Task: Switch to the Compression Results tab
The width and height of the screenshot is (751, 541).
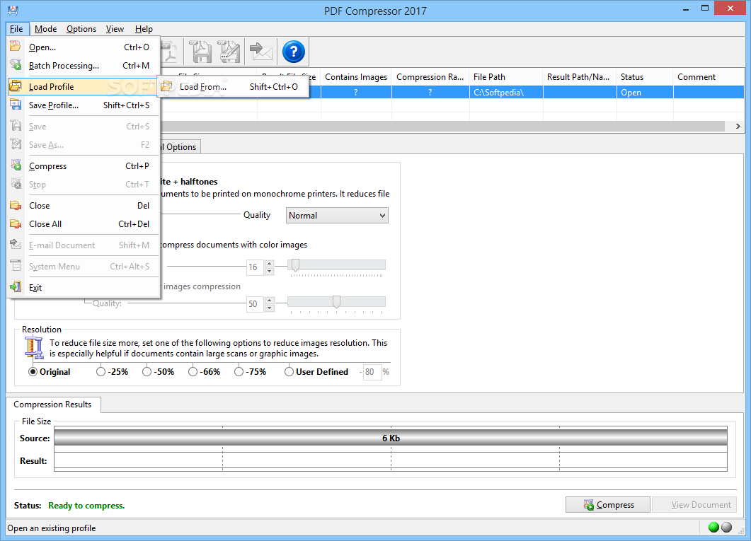Action: point(52,405)
